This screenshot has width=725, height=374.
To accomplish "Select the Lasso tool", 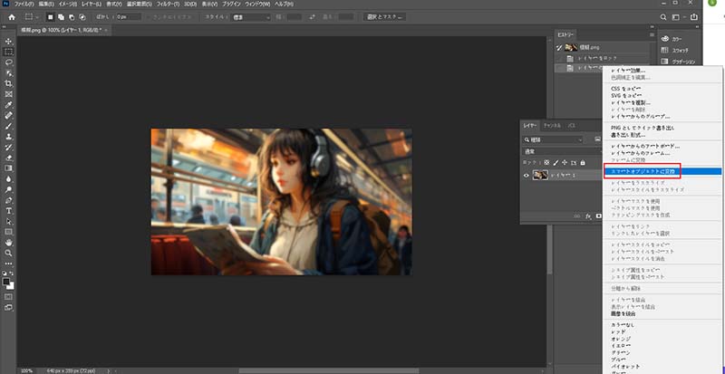I will click(x=8, y=62).
